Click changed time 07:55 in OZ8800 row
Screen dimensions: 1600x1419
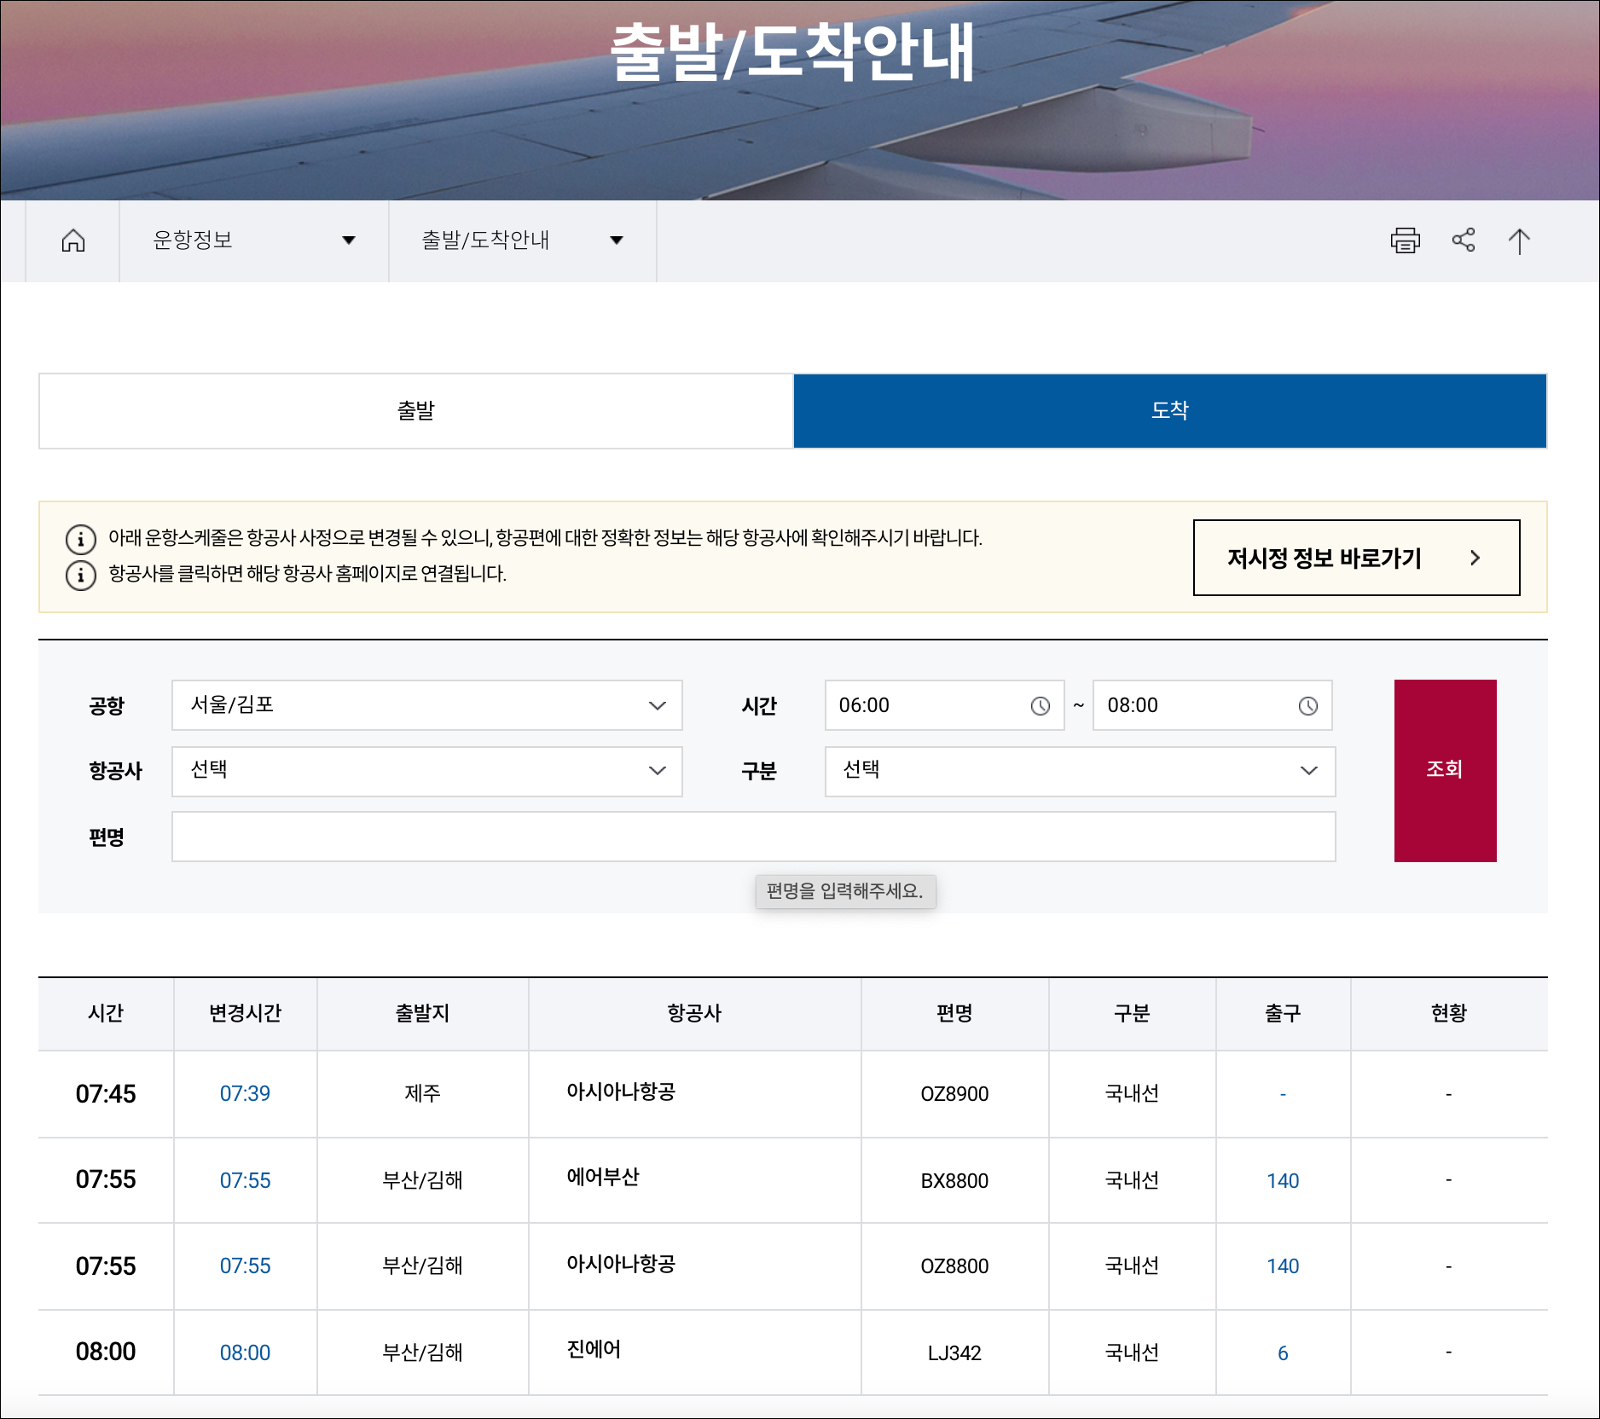245,1266
